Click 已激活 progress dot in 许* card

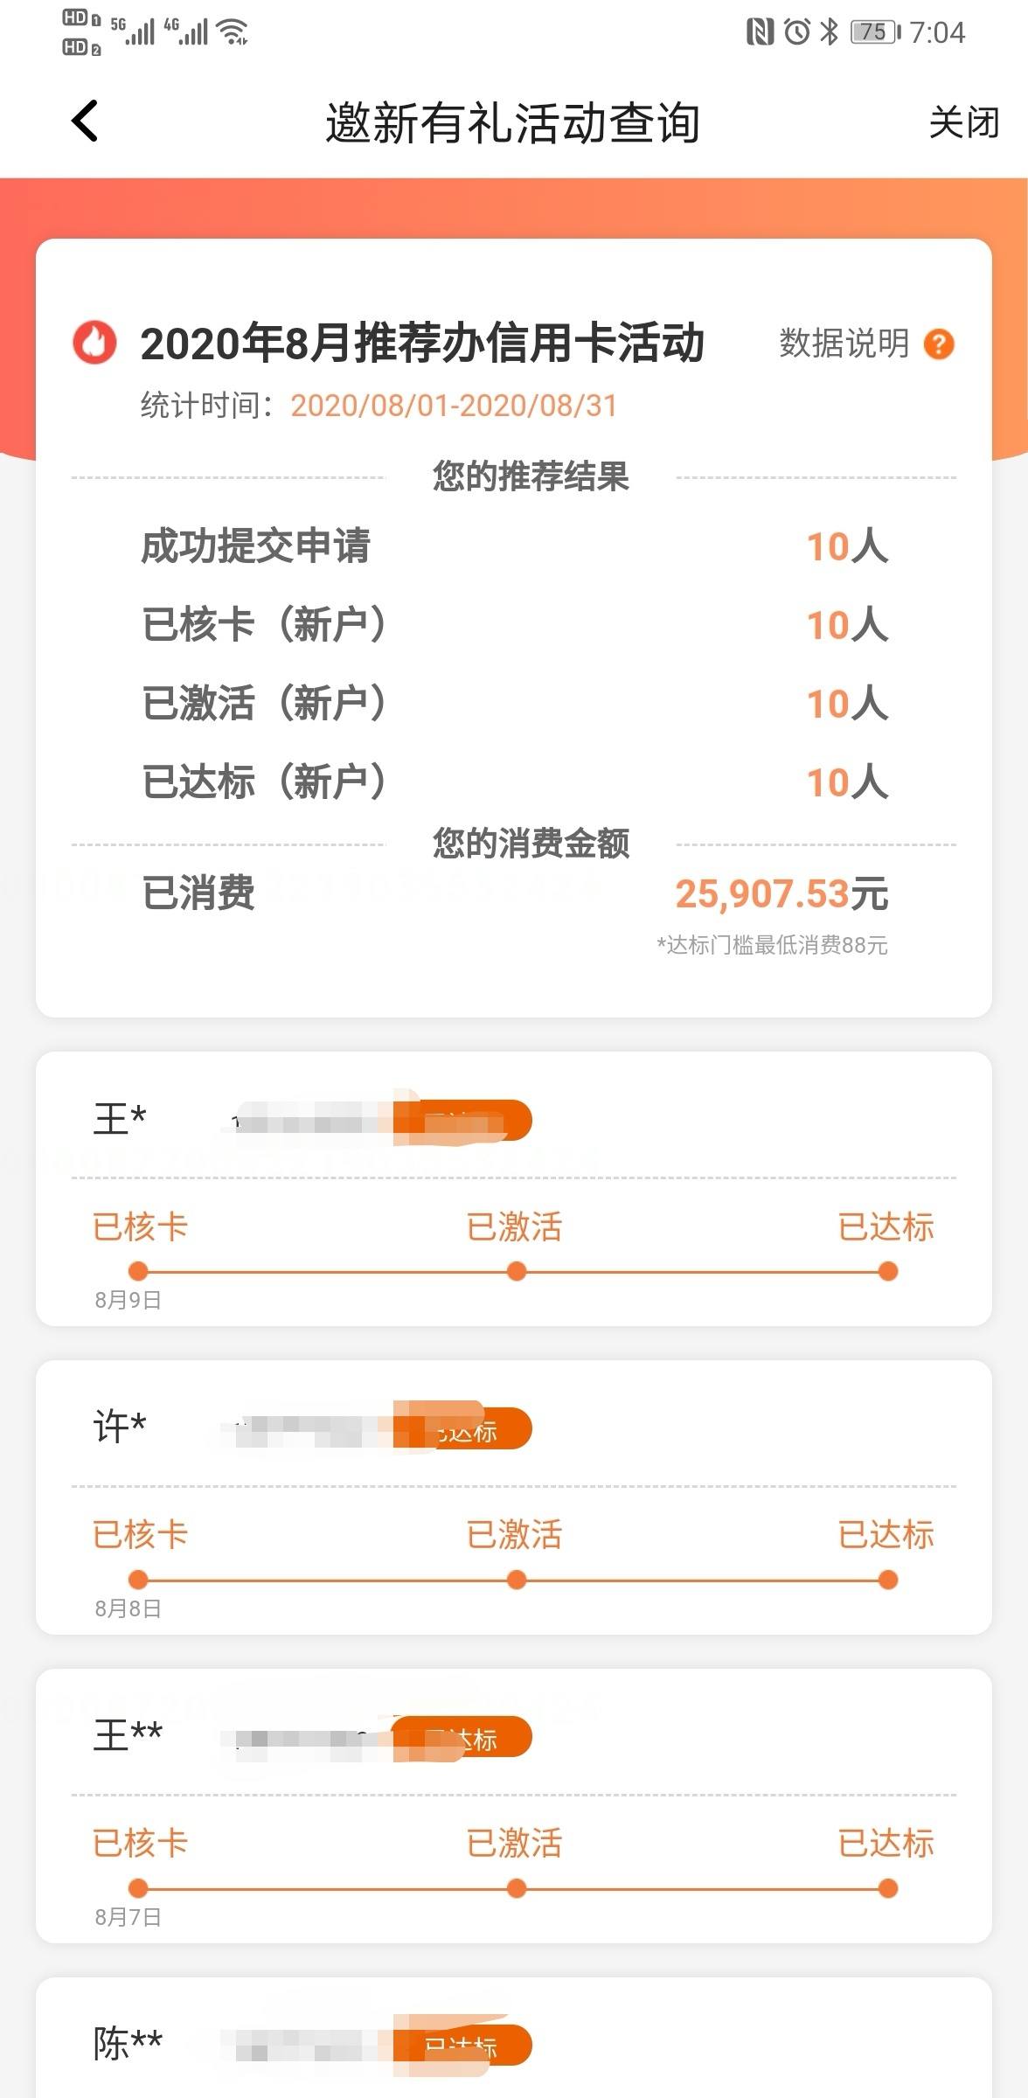pos(517,1580)
